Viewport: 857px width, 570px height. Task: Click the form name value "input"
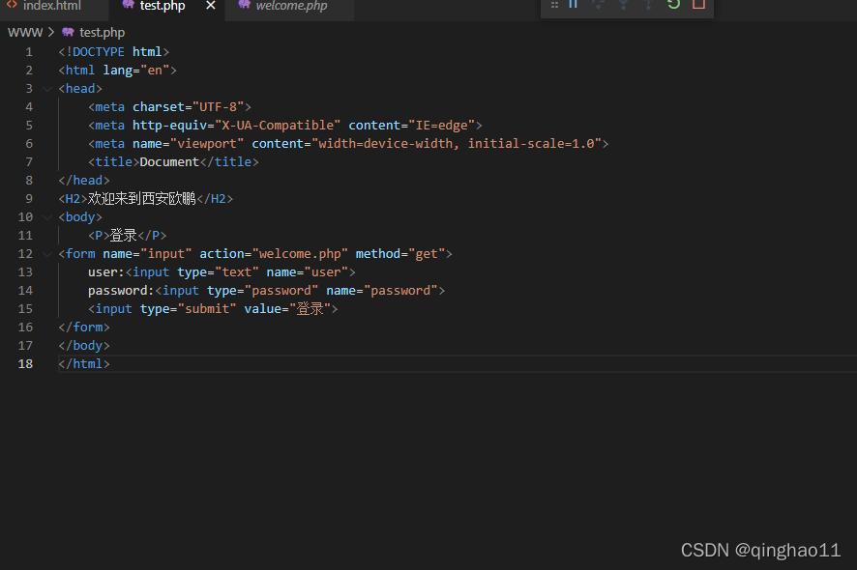(165, 254)
